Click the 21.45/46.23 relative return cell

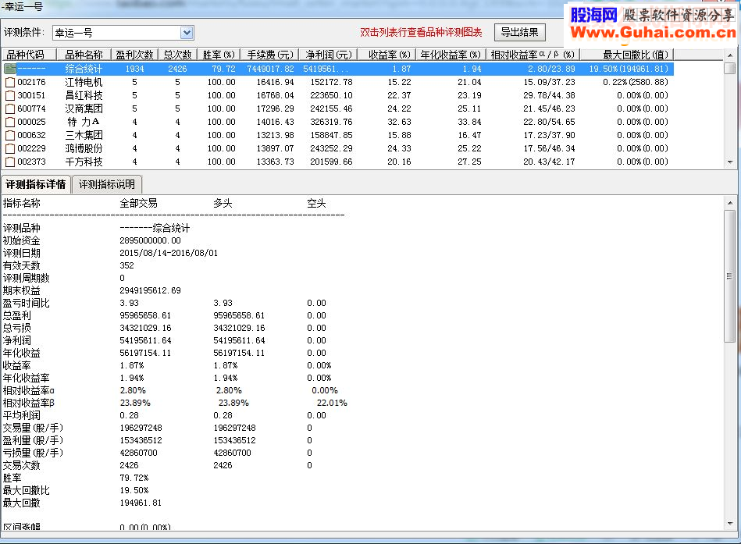[x=549, y=108]
